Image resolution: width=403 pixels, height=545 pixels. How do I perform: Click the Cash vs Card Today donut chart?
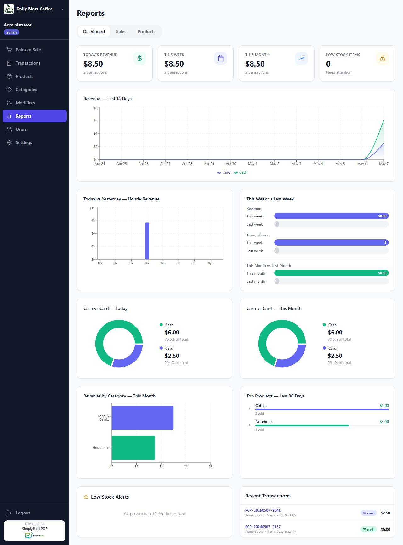pyautogui.click(x=119, y=344)
